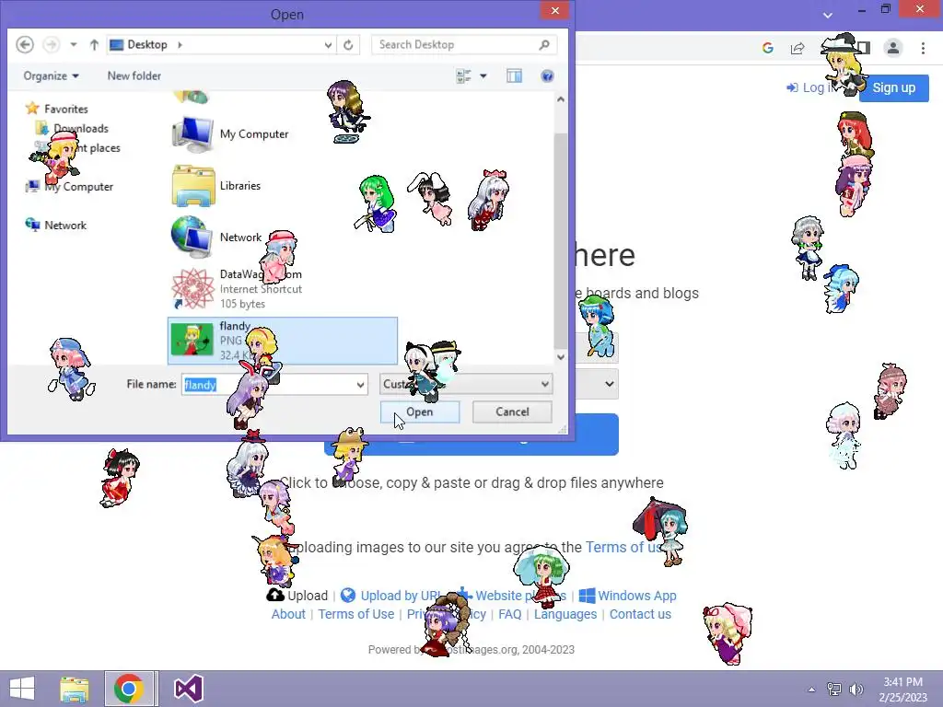
Task: Open Chrome three-dot menu
Action: point(923,48)
